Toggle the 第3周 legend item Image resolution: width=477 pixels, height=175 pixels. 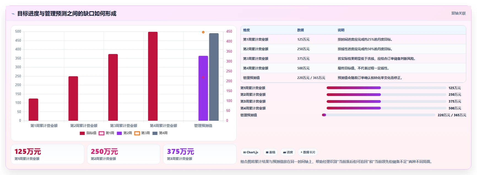(x=142, y=133)
